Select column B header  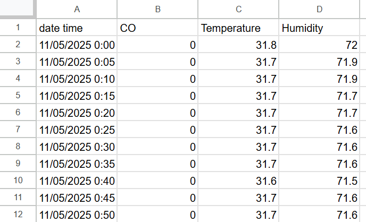pyautogui.click(x=158, y=9)
